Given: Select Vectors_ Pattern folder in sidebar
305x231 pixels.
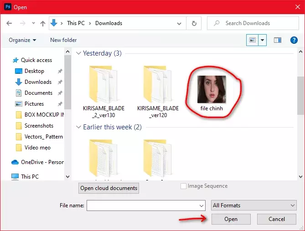Looking at the screenshot, I should coord(39,137).
